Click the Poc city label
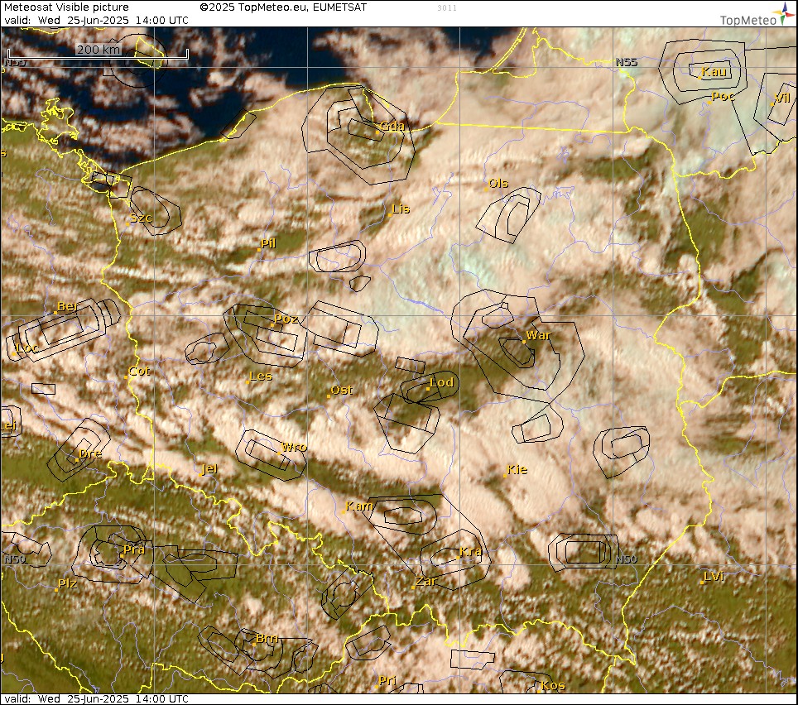Image resolution: width=798 pixels, height=705 pixels. (x=723, y=96)
